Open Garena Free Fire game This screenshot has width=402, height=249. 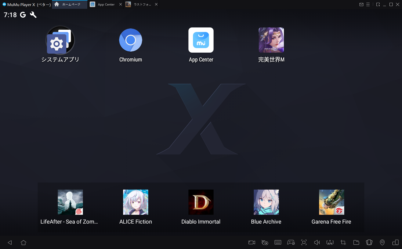[332, 202]
